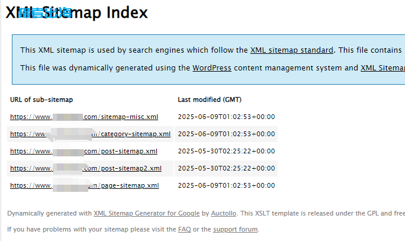
Task: Follow the WordPress link
Action: pos(212,68)
